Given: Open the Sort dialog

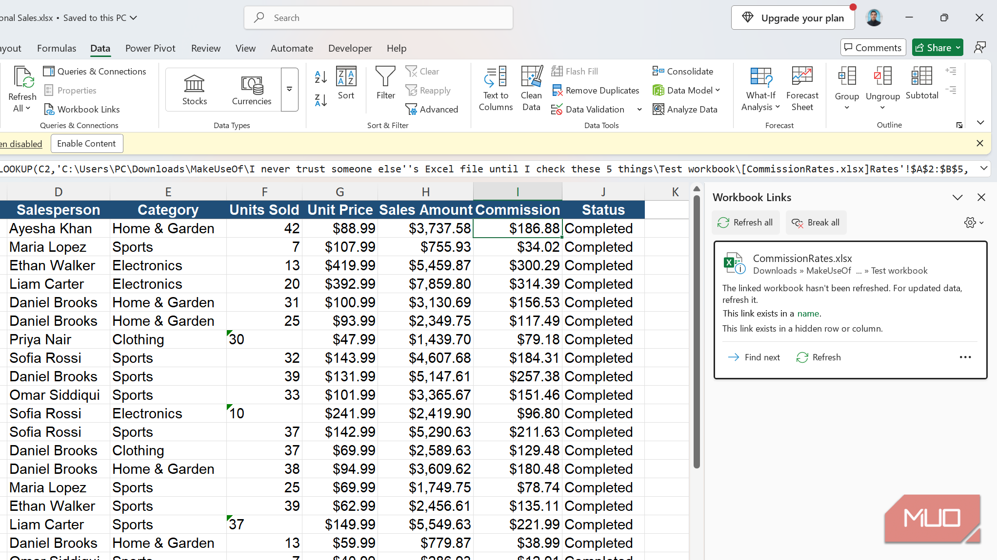Looking at the screenshot, I should (346, 83).
